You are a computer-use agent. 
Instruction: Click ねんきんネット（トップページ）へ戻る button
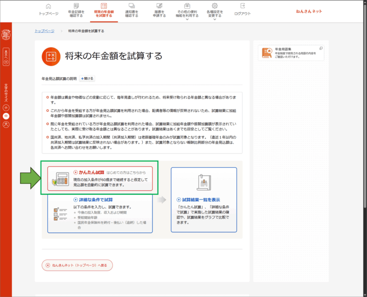[x=77, y=265]
